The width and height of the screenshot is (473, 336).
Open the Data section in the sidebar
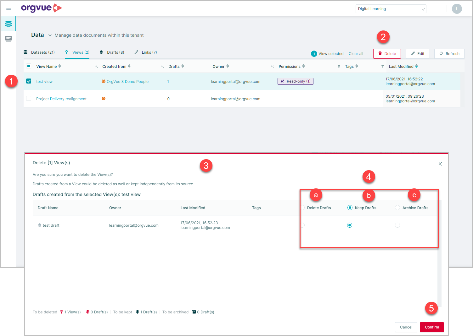click(x=8, y=24)
